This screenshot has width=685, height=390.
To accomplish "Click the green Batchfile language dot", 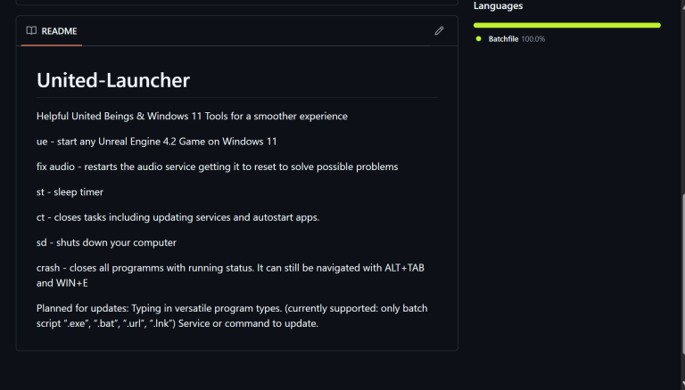I will (478, 39).
